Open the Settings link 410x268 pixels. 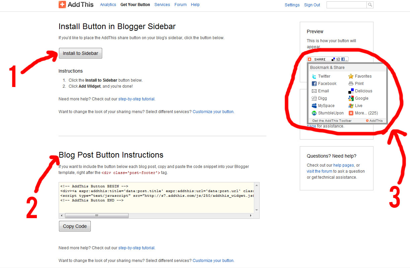click(x=292, y=5)
